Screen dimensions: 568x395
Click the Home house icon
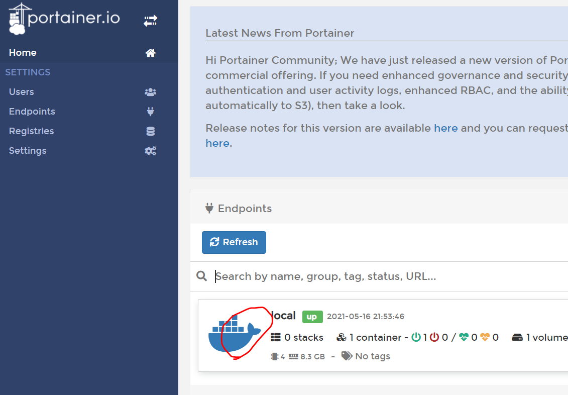pos(150,53)
